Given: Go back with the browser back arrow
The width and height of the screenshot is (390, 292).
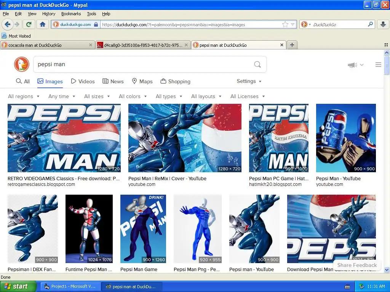Looking at the screenshot, I should [x=7, y=24].
